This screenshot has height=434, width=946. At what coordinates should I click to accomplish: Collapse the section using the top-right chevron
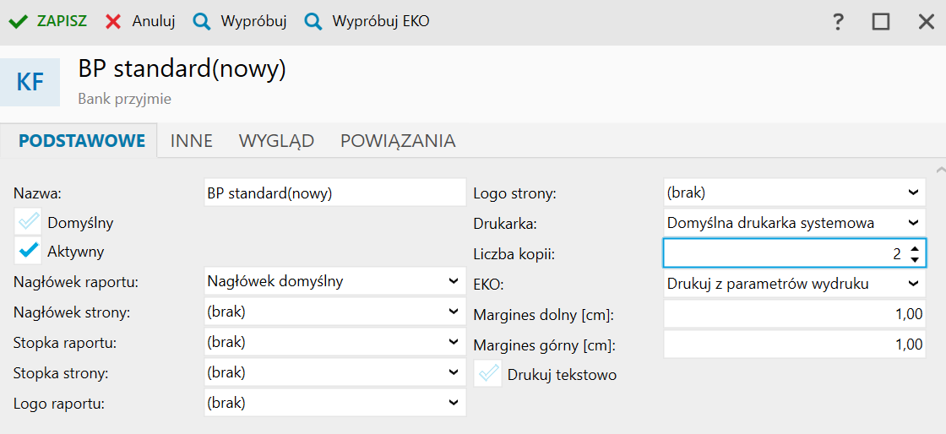tap(940, 168)
